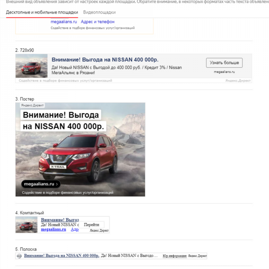The image size is (269, 269).
Task: Click the compact ad's car thumbnail
Action: tap(27, 225)
